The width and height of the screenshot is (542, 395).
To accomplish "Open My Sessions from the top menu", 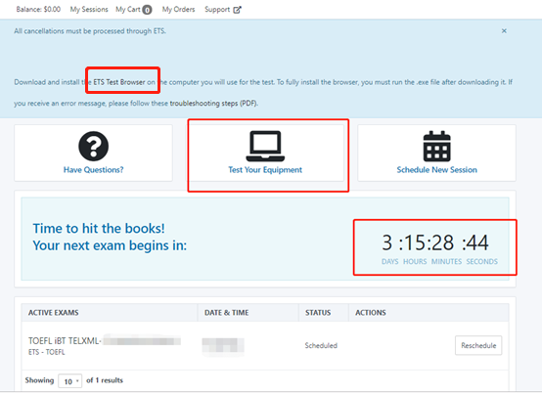I will pyautogui.click(x=89, y=10).
